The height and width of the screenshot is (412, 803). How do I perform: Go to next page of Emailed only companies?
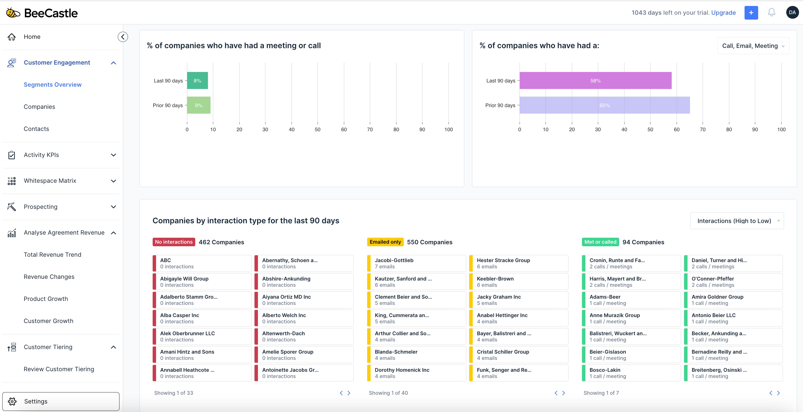point(563,393)
